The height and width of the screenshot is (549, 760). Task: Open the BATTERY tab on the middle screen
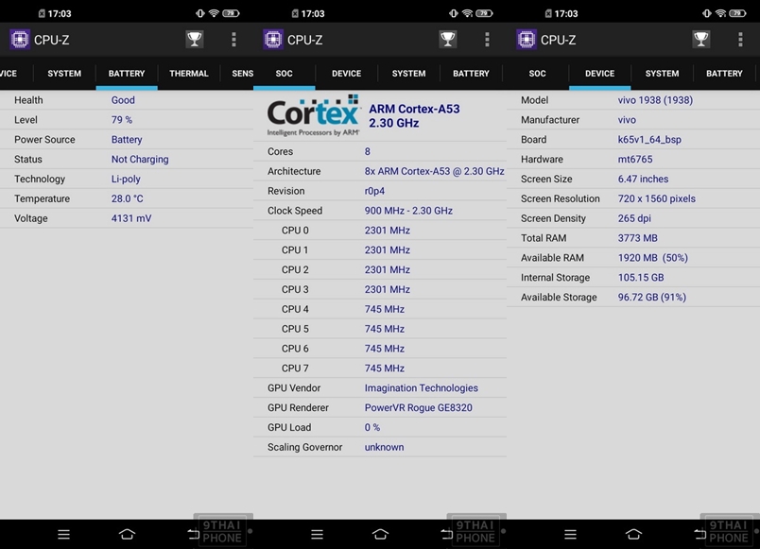pyautogui.click(x=471, y=74)
